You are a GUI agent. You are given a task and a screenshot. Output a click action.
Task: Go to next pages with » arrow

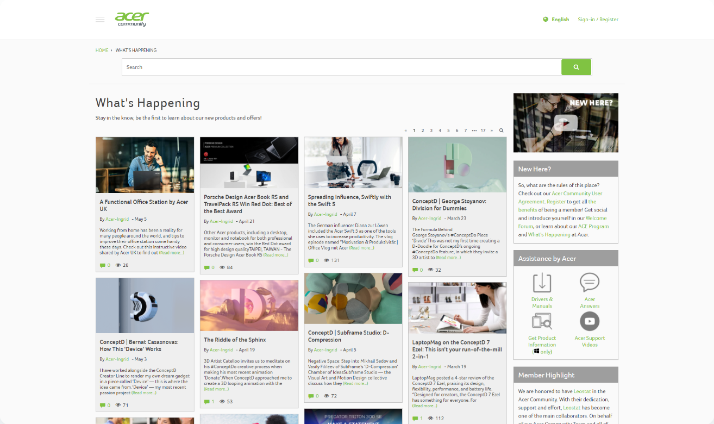click(x=492, y=130)
